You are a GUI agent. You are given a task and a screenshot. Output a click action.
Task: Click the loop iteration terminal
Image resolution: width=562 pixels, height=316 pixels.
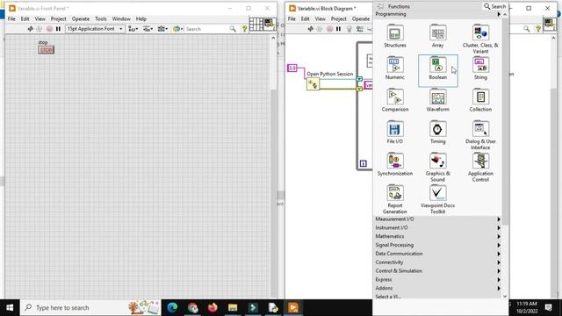pos(363,164)
